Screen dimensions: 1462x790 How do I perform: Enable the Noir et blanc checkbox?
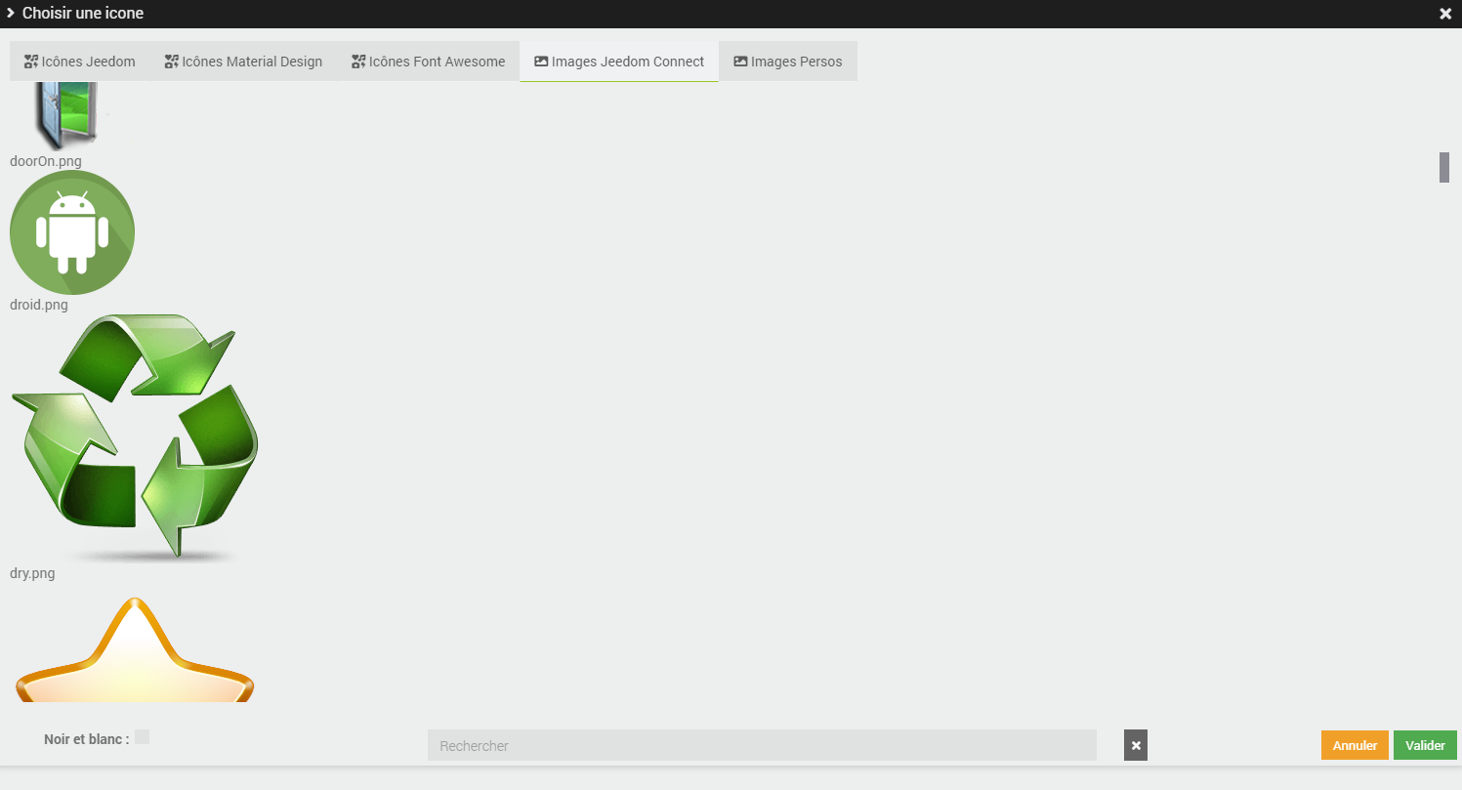(143, 737)
